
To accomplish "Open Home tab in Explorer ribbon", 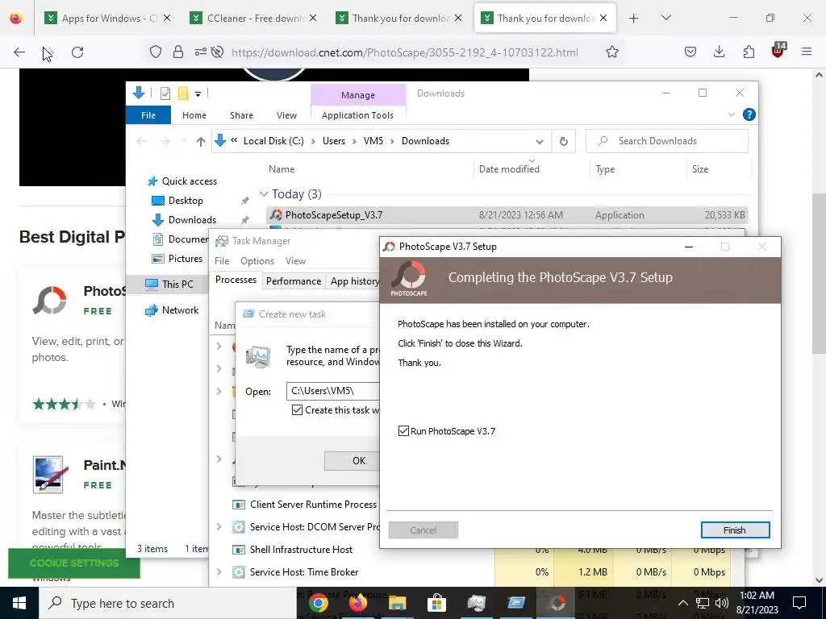I will pos(194,115).
